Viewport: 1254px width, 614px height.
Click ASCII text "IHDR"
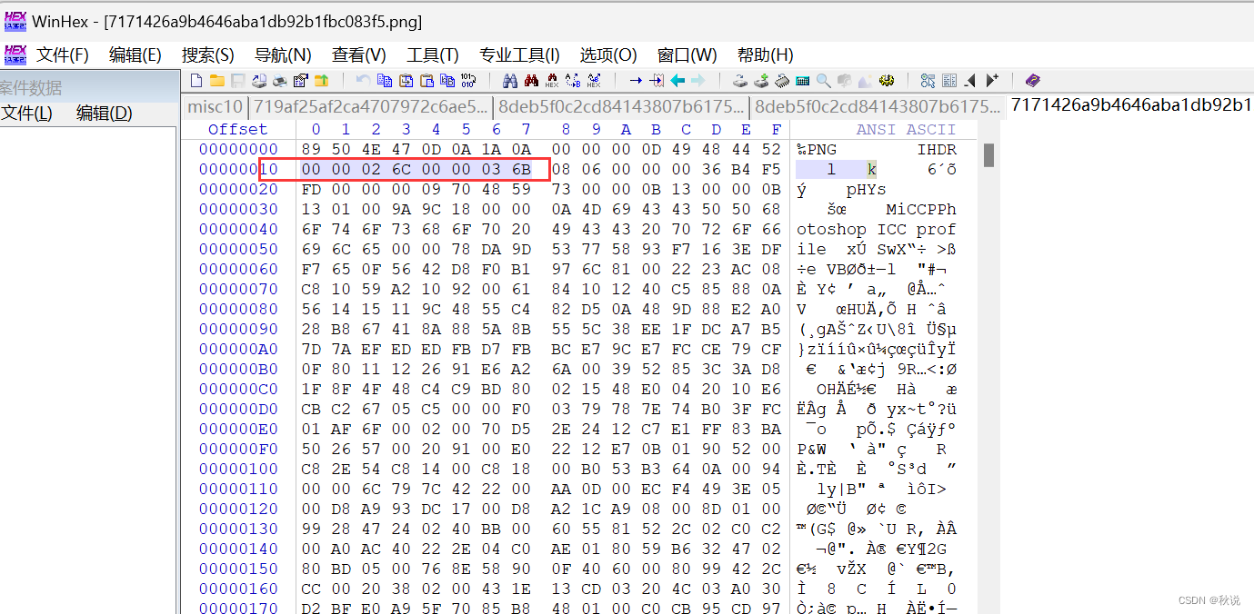(937, 149)
